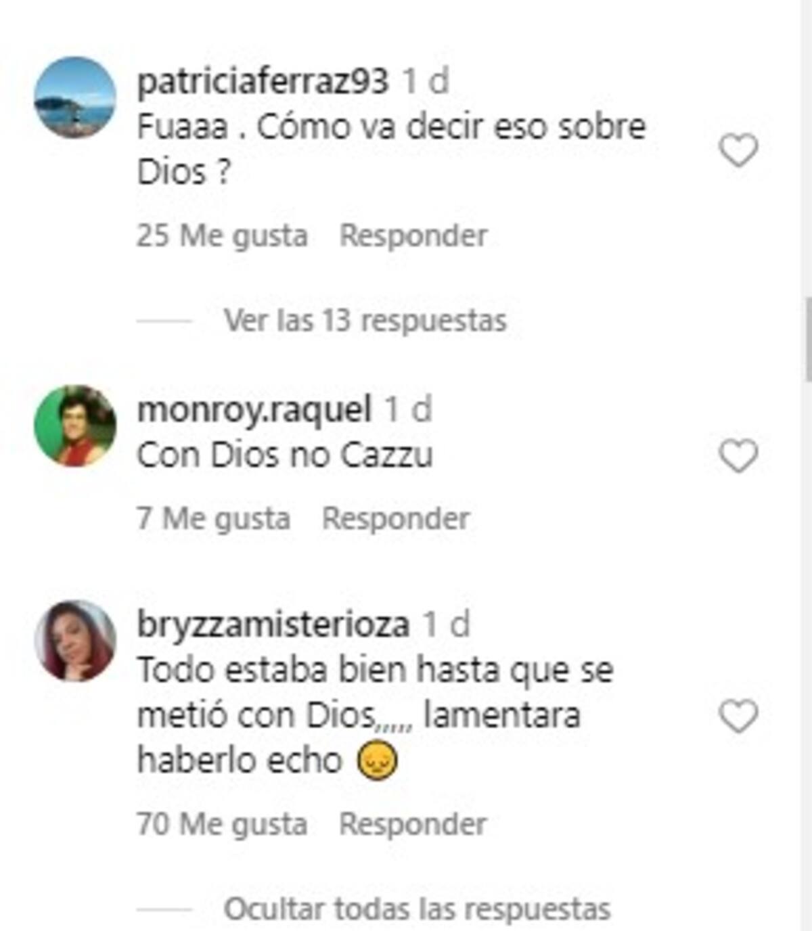Collapse replies via "Ocultar todas las respuestas"
This screenshot has width=812, height=931.
click(x=418, y=909)
